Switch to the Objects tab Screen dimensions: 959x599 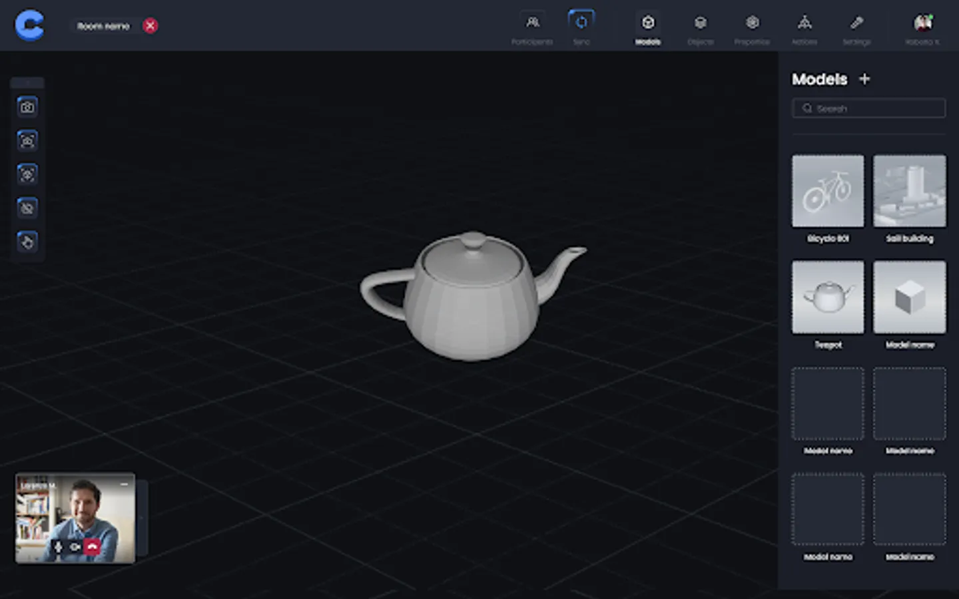[700, 29]
